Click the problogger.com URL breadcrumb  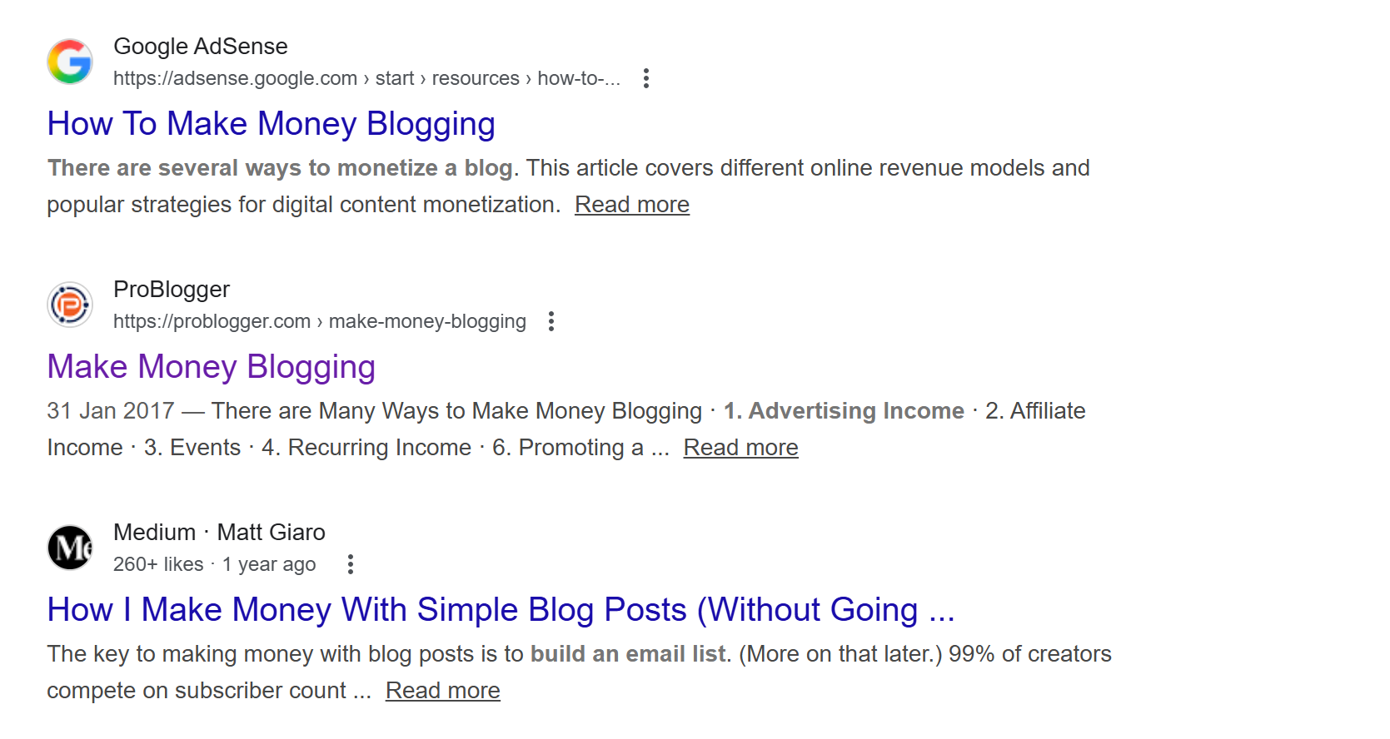[x=320, y=321]
